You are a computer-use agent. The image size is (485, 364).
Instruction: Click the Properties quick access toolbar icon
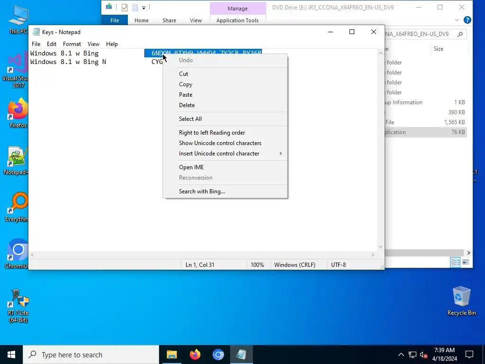[x=125, y=8]
